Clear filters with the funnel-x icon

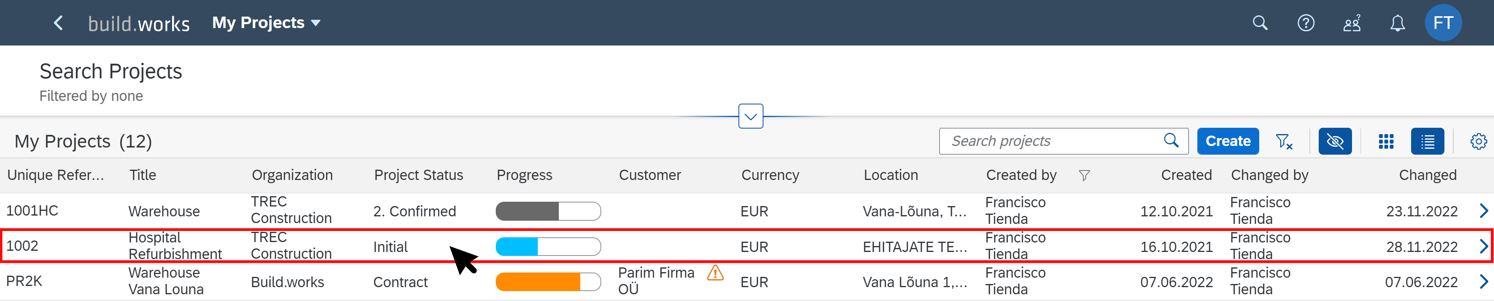pos(1284,141)
